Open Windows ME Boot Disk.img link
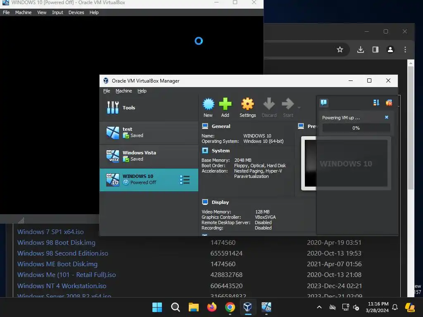 (57, 264)
